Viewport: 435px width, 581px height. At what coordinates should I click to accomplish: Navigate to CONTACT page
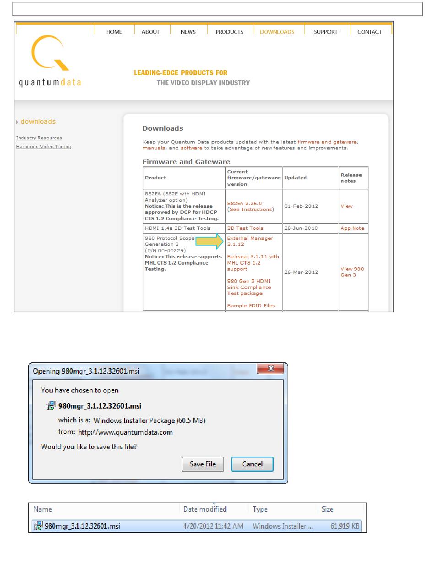370,32
